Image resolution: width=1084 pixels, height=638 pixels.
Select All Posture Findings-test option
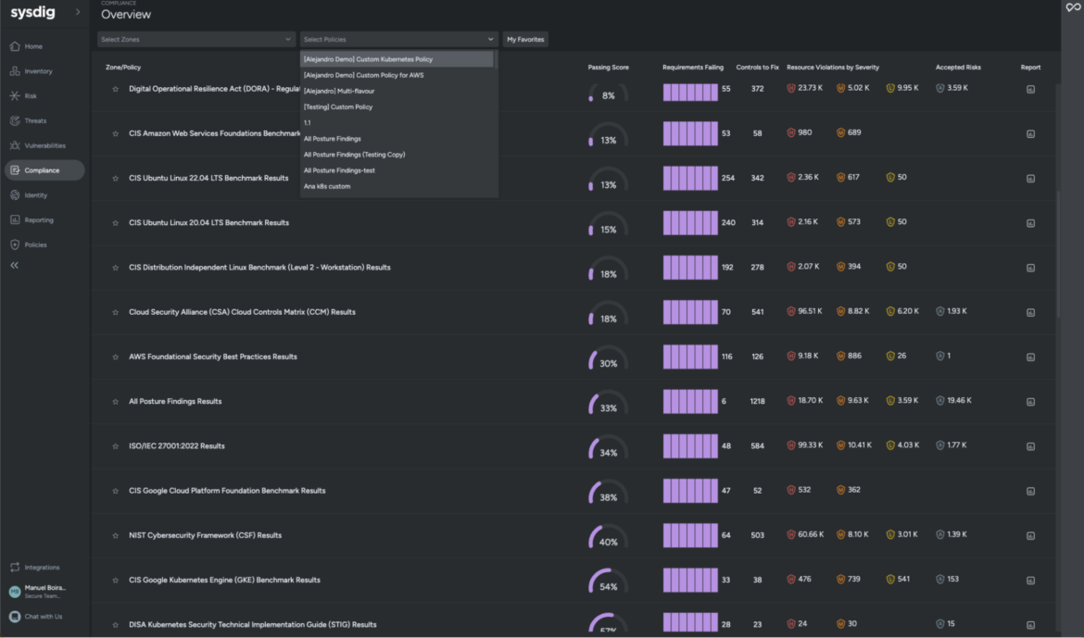click(x=397, y=170)
